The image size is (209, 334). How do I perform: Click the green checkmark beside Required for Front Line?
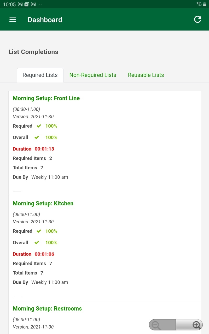point(39,126)
